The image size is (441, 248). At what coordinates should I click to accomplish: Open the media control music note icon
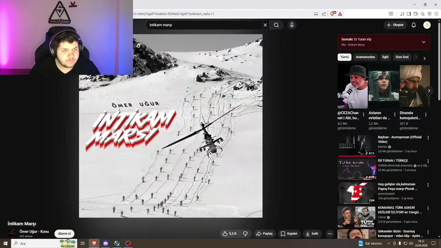pyautogui.click(x=402, y=14)
